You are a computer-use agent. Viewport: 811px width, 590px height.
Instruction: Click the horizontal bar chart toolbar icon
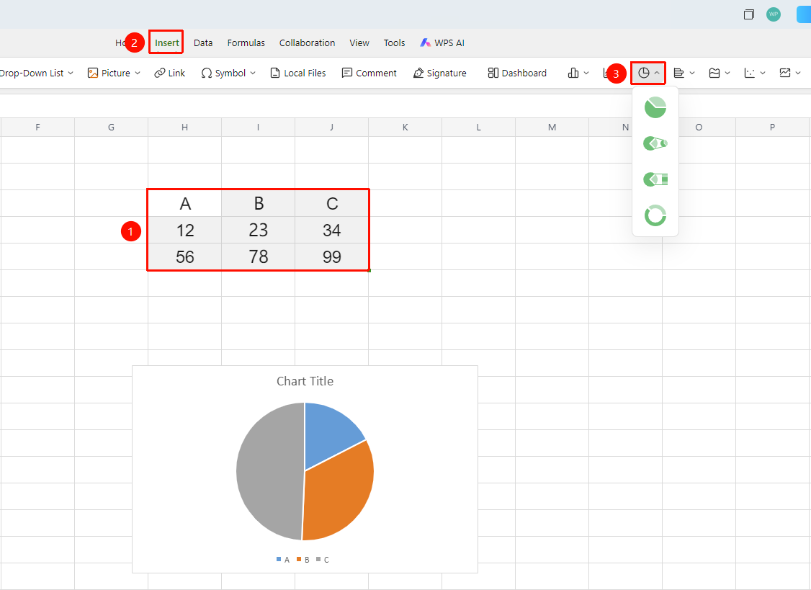679,73
